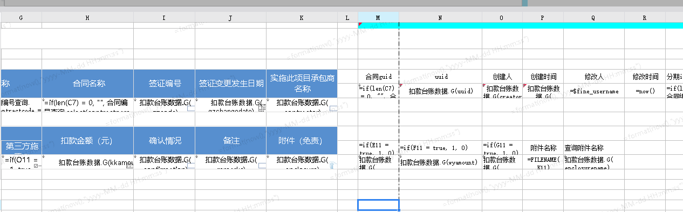Click the file upload widget icon in 附件(免责) cell
683x212 pixels.
click(x=333, y=166)
